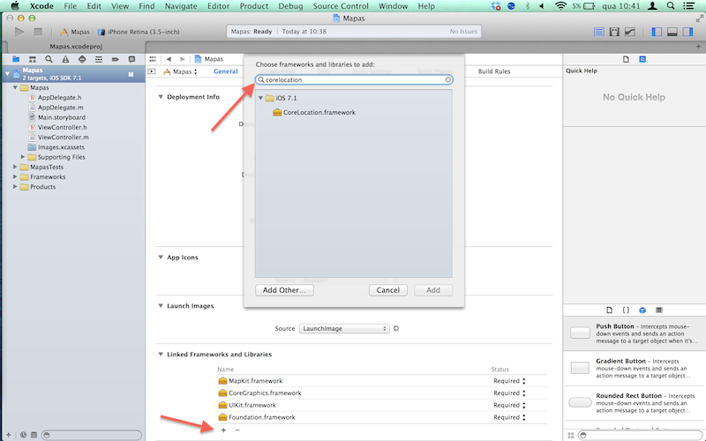Change MapKit.framework Required status
The width and height of the screenshot is (706, 441).
(510, 381)
